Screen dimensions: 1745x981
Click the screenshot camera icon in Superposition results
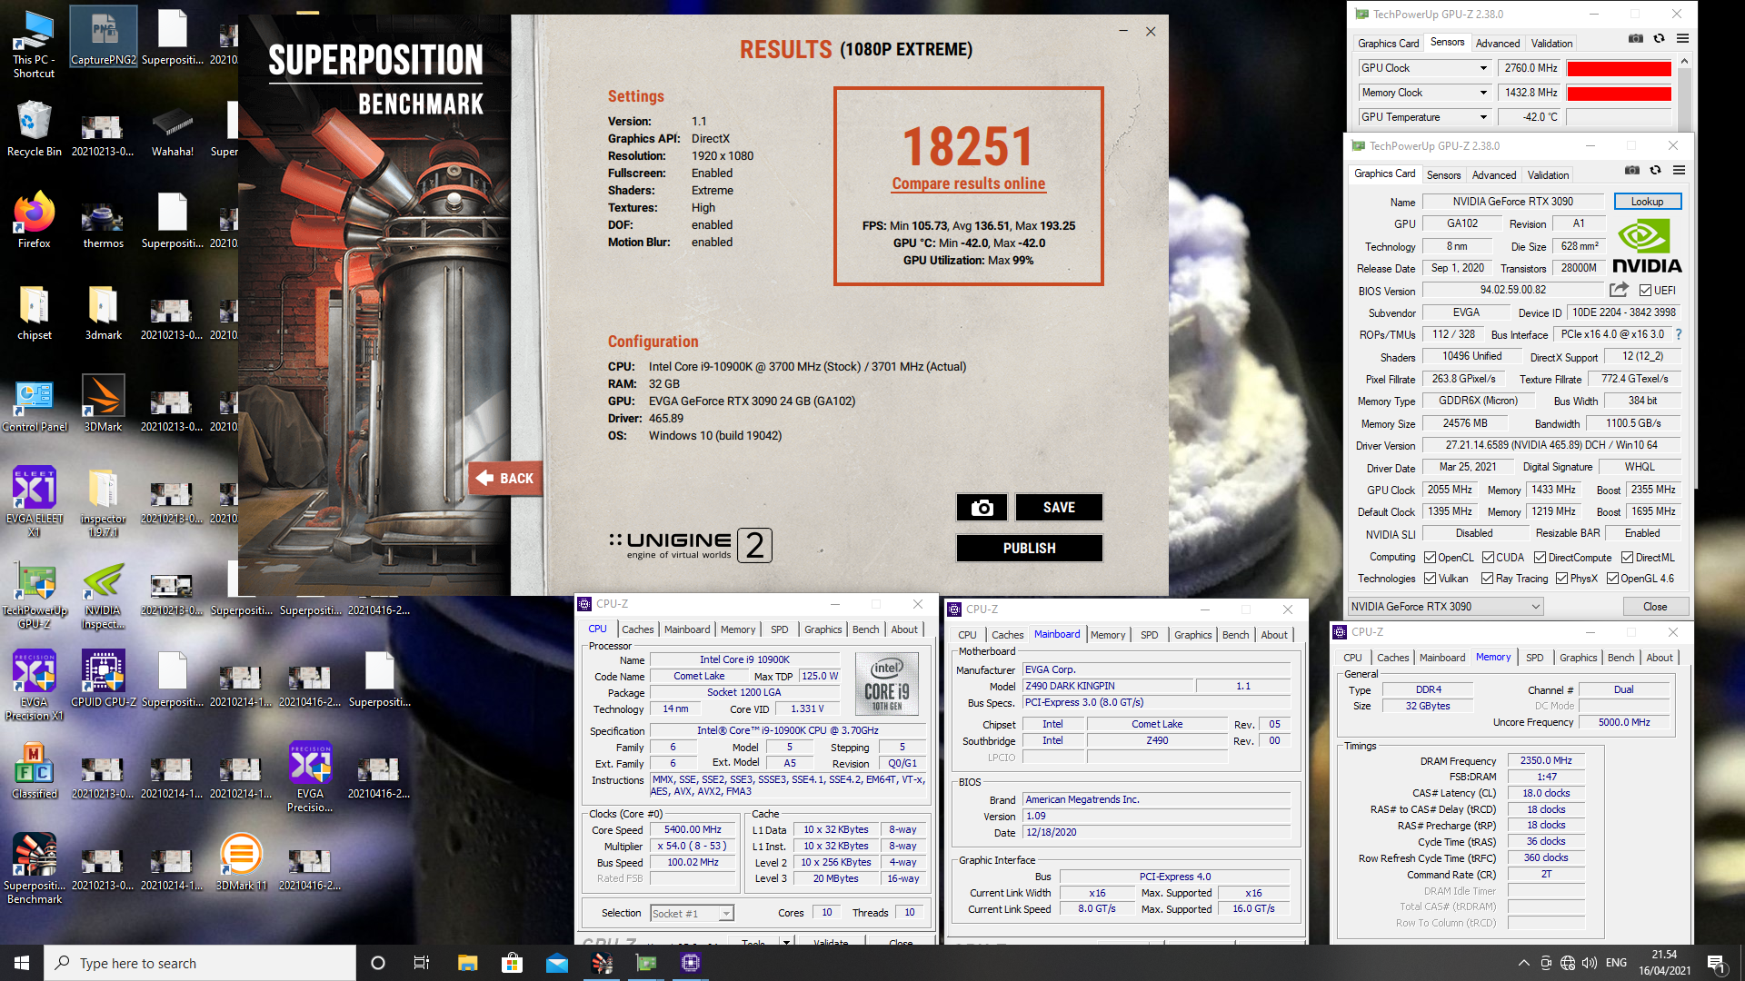point(982,508)
